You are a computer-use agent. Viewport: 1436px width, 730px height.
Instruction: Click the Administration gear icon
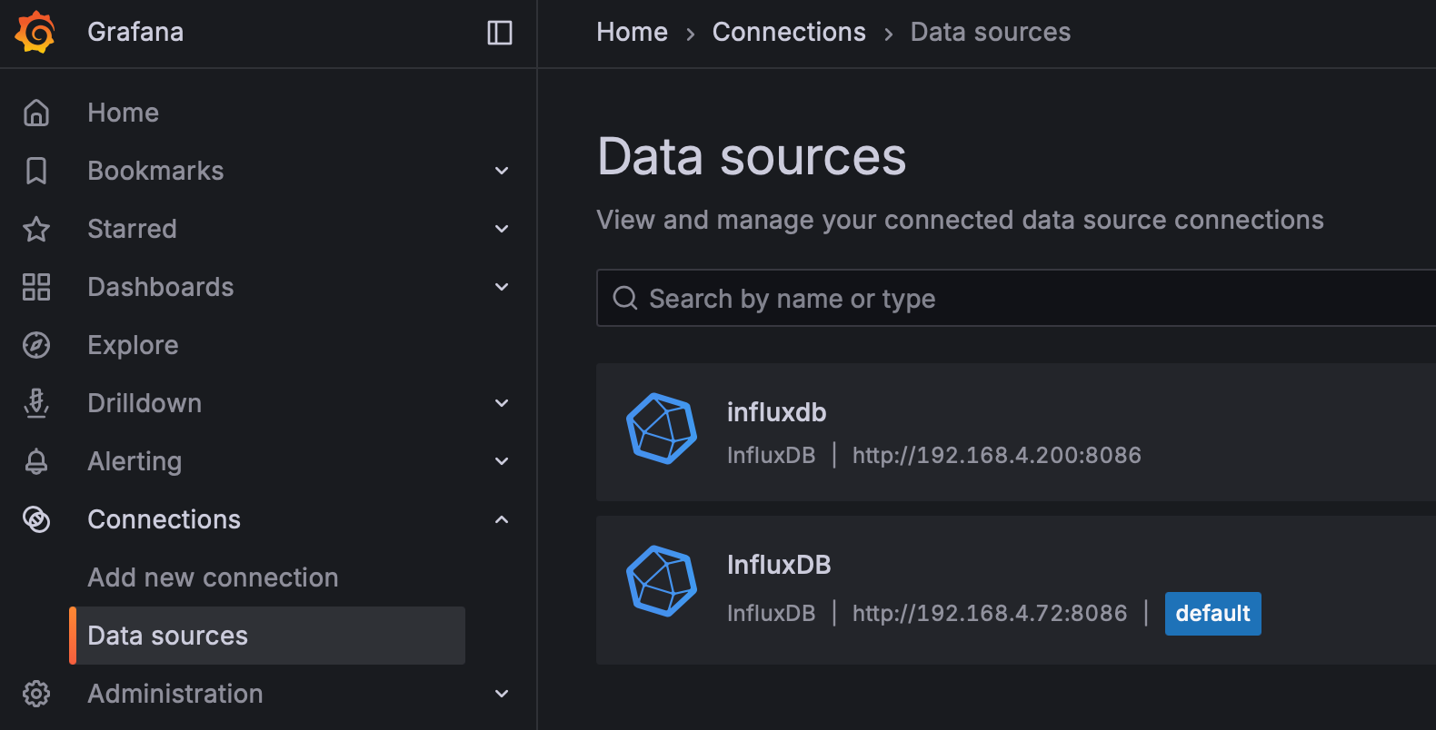tap(36, 694)
